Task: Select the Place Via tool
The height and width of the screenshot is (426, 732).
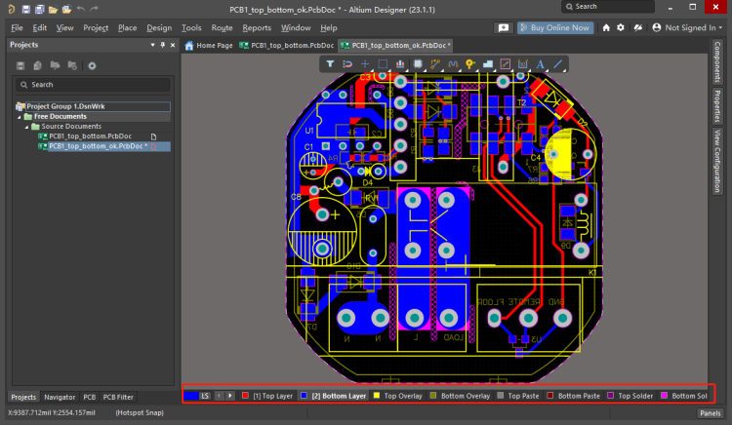Action: click(469, 64)
